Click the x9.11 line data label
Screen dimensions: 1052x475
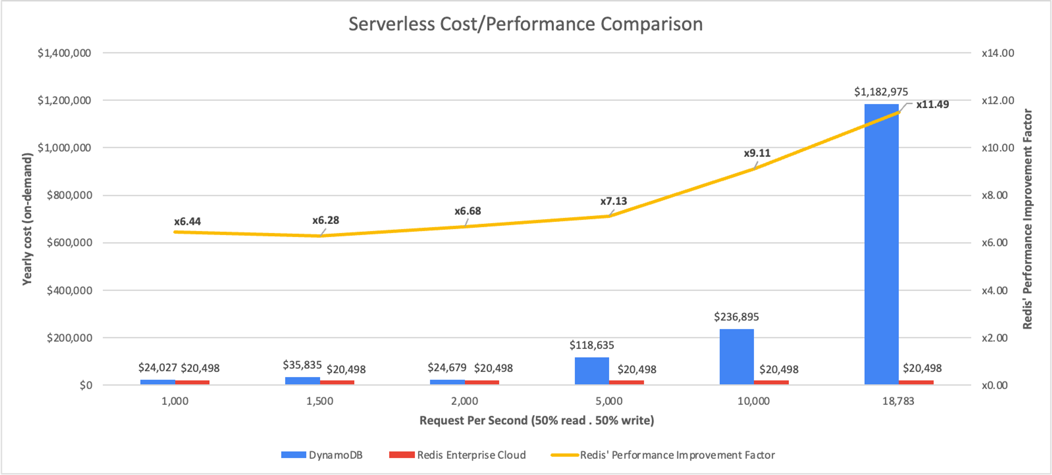pyautogui.click(x=757, y=153)
